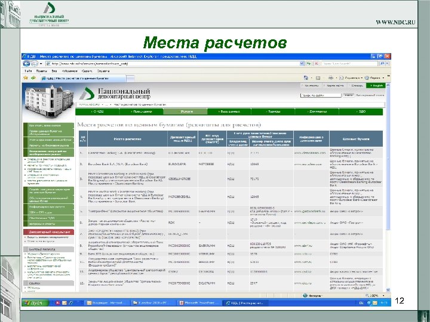The height and width of the screenshot is (322, 430).
Task: Expand the Print dropdown arrow
Action: (336, 78)
